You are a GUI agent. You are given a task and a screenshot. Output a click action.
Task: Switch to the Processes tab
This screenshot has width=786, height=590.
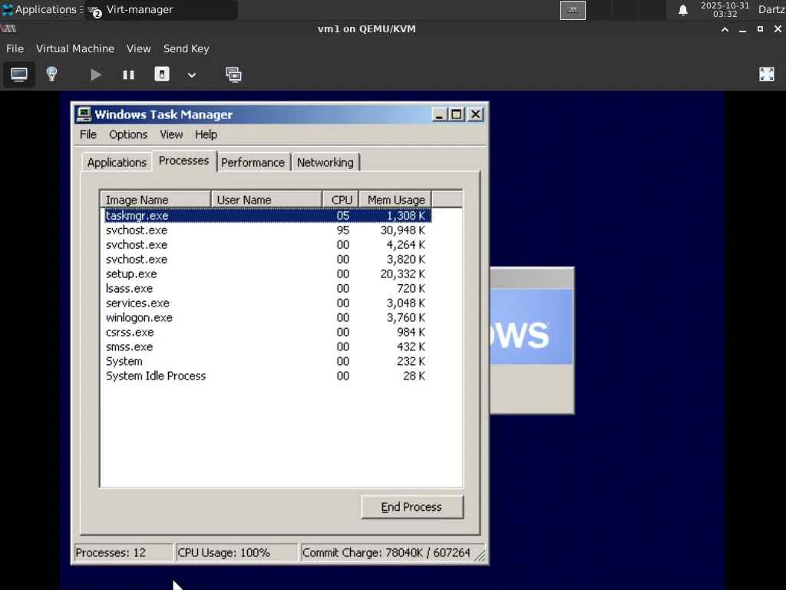tap(184, 161)
